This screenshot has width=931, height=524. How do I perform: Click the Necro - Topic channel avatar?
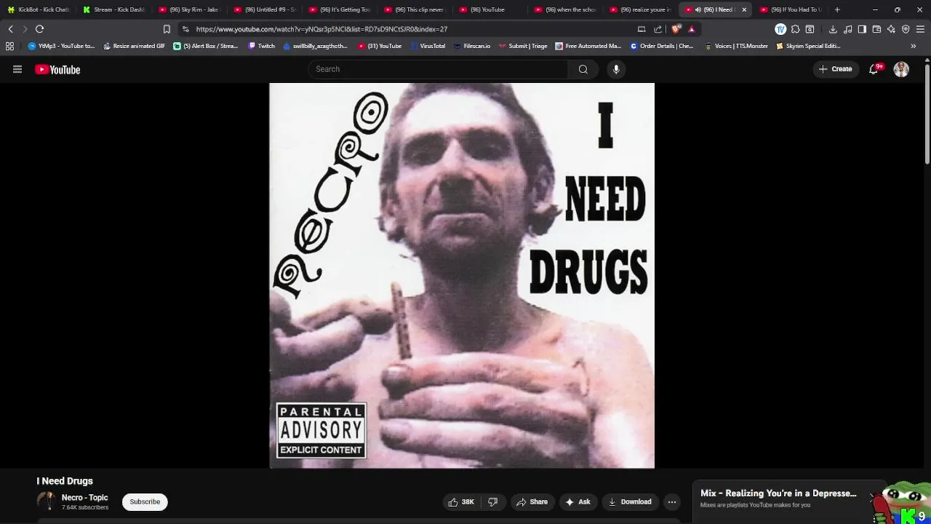pos(46,501)
